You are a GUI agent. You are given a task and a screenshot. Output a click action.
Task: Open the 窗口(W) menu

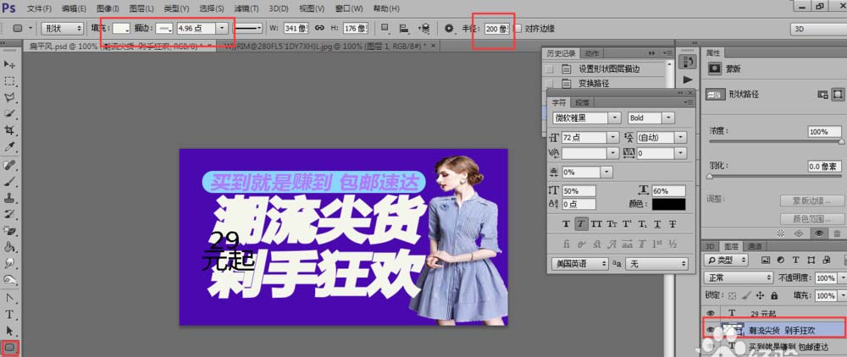(348, 8)
